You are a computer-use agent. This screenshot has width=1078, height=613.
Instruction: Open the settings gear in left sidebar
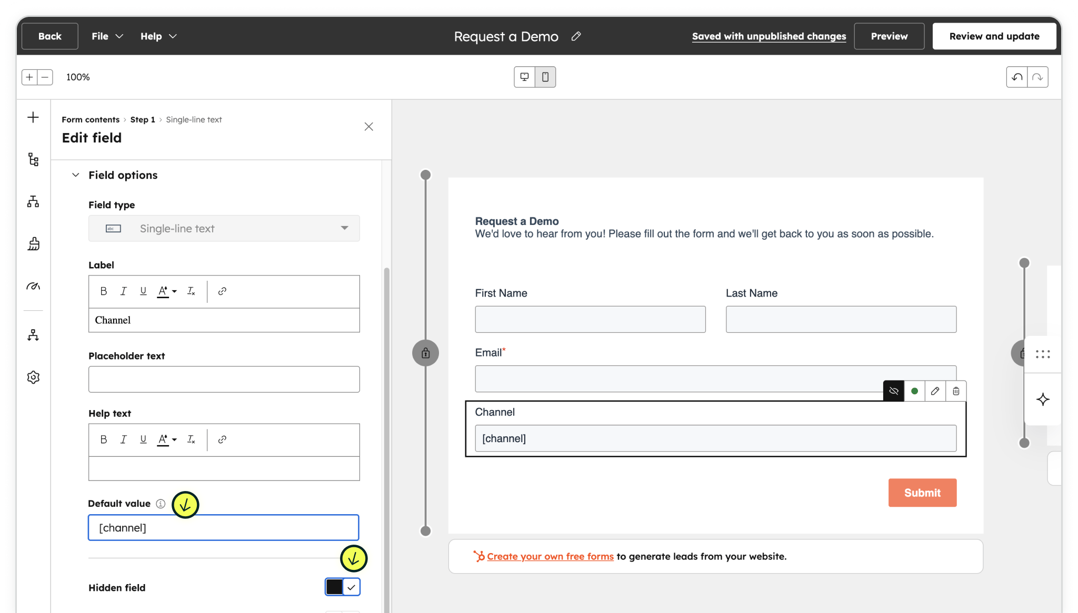tap(33, 377)
